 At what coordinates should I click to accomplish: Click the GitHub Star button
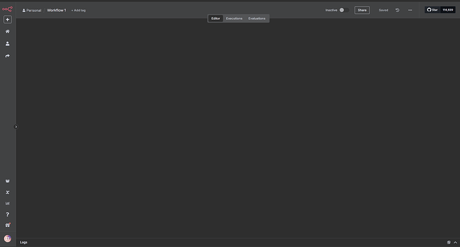click(433, 10)
